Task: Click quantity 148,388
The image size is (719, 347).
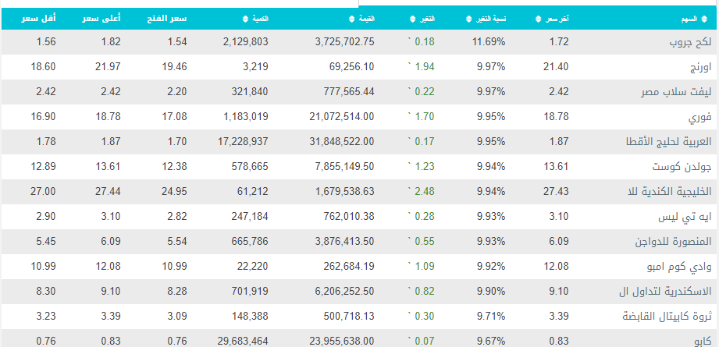Action: (250, 317)
